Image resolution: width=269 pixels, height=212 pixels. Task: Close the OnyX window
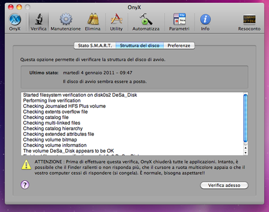pyautogui.click(x=11, y=7)
